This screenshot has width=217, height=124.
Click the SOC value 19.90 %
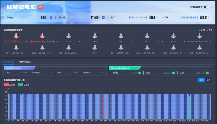[153, 18]
